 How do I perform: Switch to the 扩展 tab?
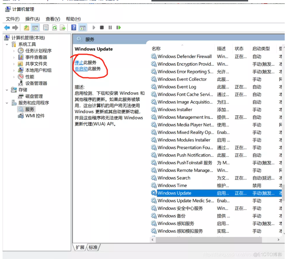point(80,247)
